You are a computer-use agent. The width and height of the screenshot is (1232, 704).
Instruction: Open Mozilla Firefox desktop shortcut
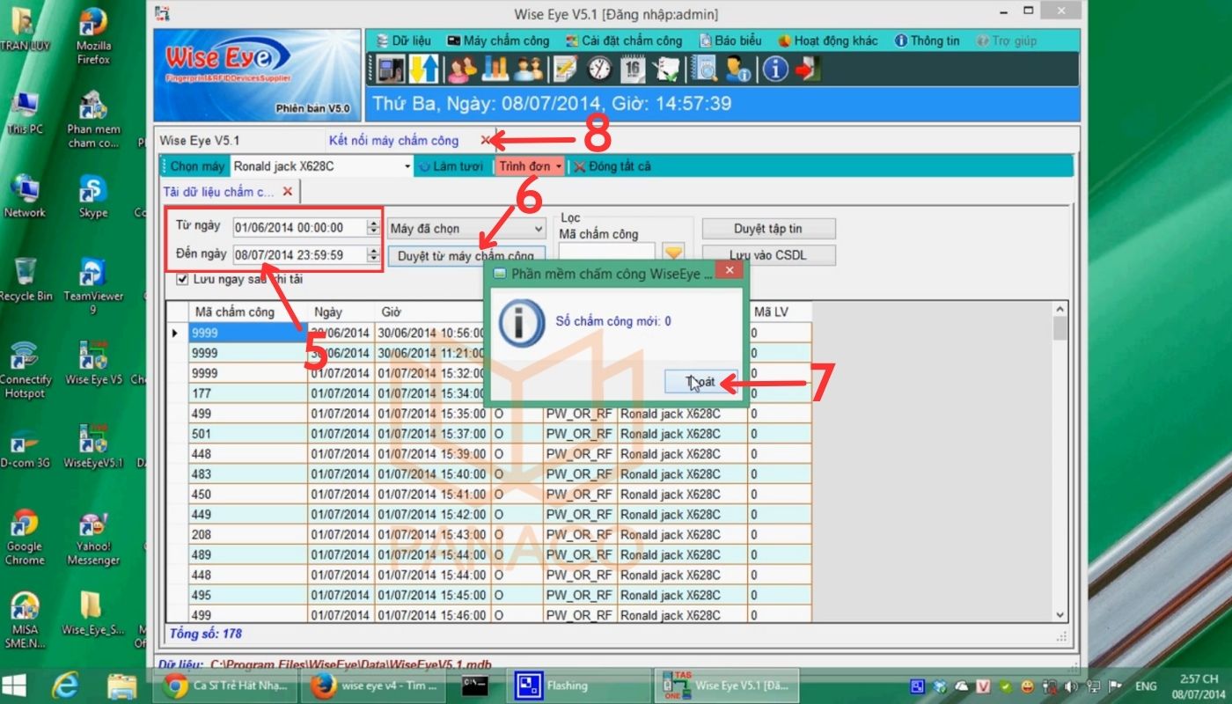[93, 37]
